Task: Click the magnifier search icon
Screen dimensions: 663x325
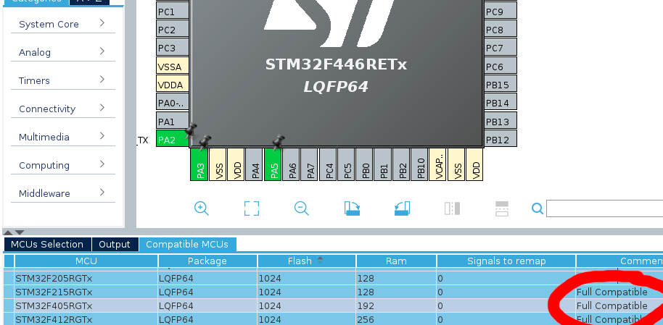Action: click(x=538, y=208)
